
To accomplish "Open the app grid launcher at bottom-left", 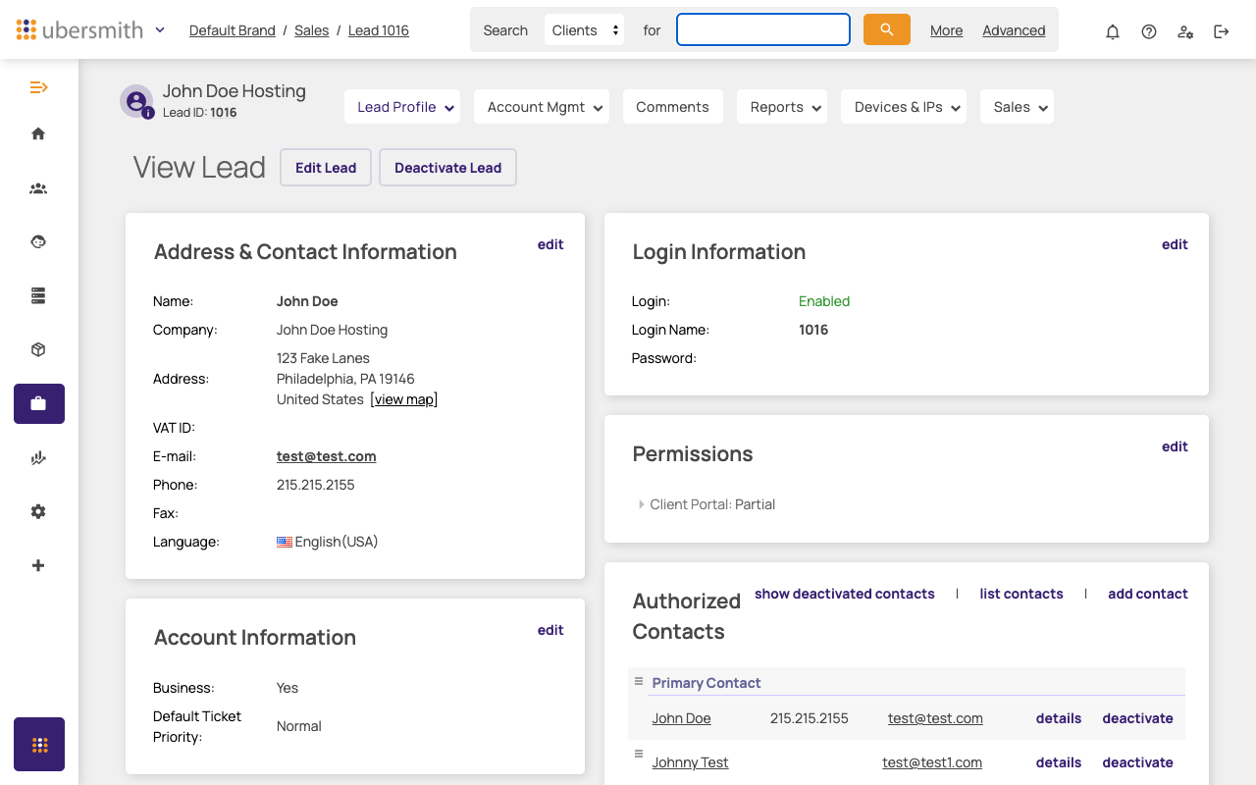I will (x=39, y=744).
